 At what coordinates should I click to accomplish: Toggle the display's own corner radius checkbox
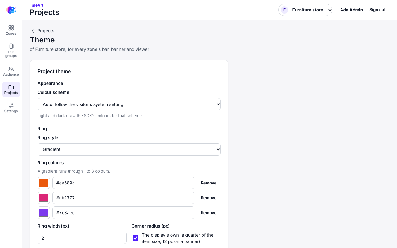136,238
